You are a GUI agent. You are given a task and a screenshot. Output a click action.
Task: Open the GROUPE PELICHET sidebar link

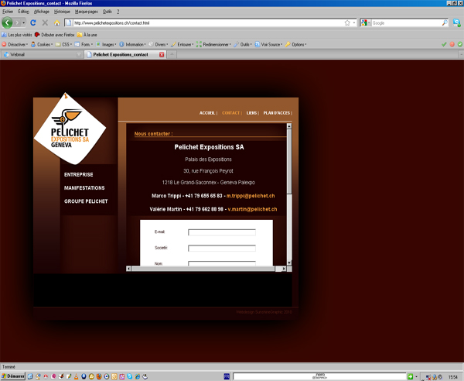tap(86, 201)
